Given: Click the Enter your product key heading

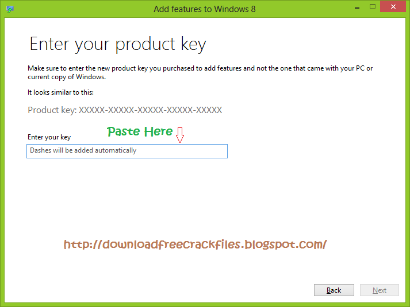Looking at the screenshot, I should pos(118,44).
